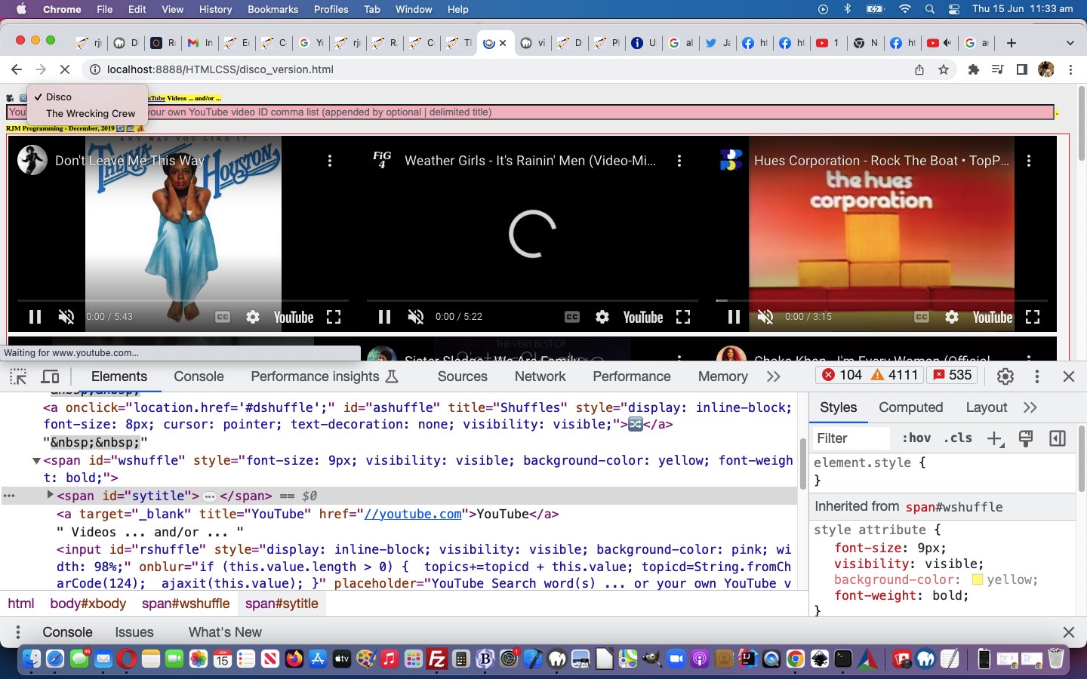Select body#xbody in the breadcrumb trail
The height and width of the screenshot is (679, 1087).
pyautogui.click(x=88, y=604)
